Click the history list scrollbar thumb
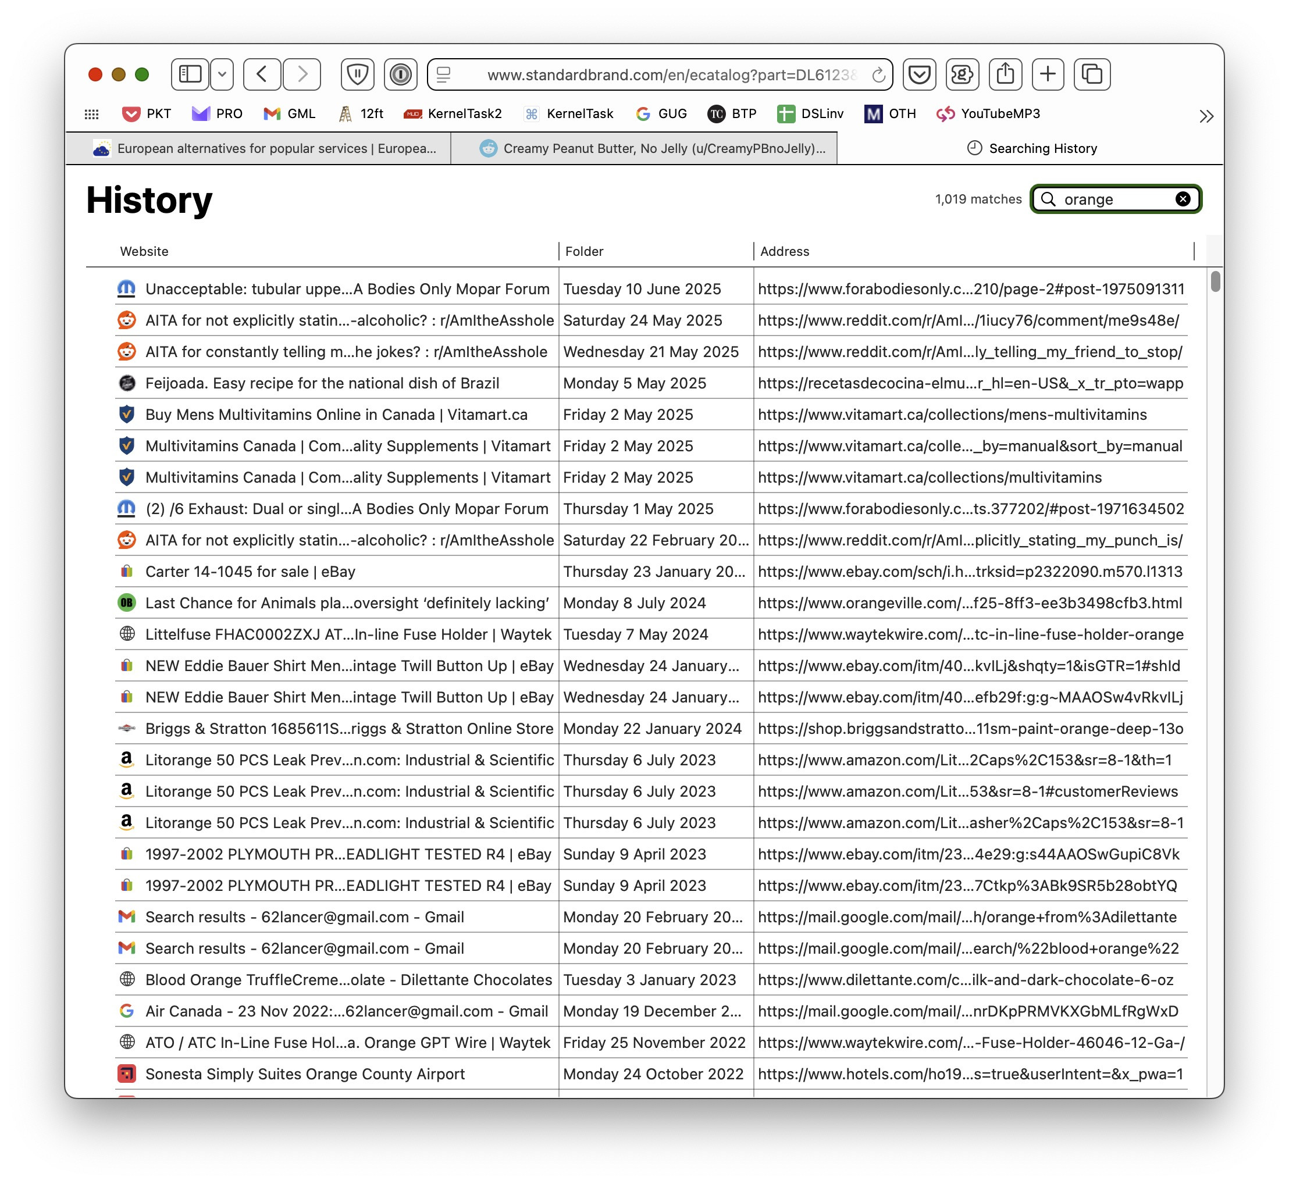 1215,282
